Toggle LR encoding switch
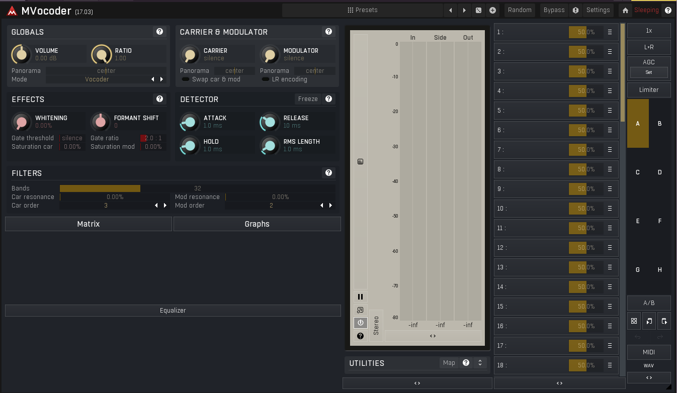Screen dimensions: 677x393 pyautogui.click(x=266, y=79)
